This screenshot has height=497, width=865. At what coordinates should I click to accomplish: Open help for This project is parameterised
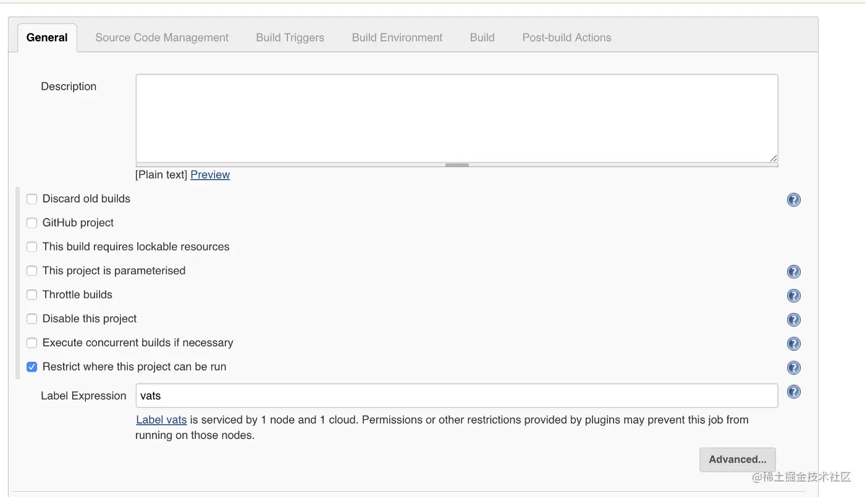tap(794, 272)
